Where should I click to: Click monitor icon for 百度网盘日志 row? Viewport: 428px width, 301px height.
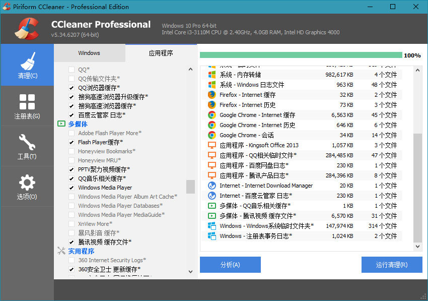pos(212,165)
